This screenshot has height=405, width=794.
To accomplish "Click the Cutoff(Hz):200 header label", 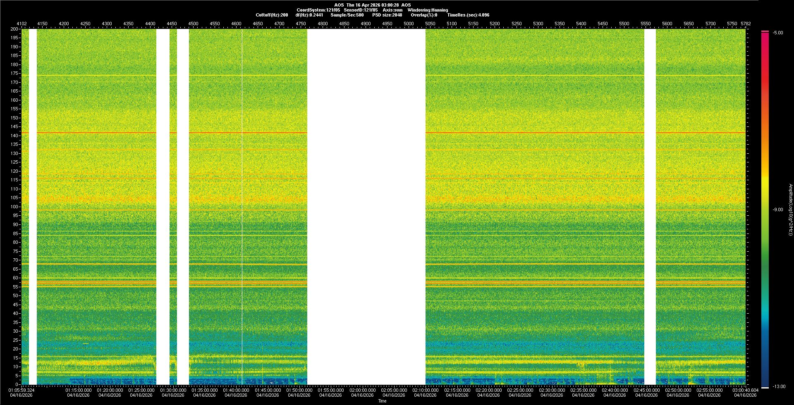I will (272, 15).
